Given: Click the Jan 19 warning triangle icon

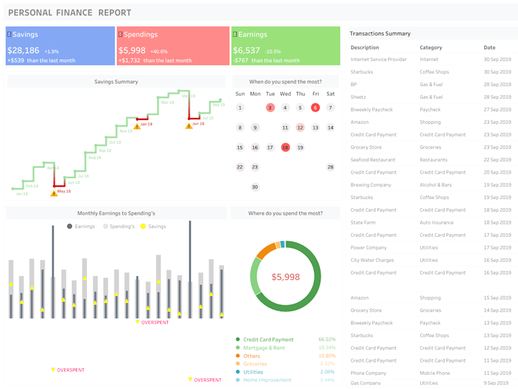Looking at the screenshot, I should point(137,126).
